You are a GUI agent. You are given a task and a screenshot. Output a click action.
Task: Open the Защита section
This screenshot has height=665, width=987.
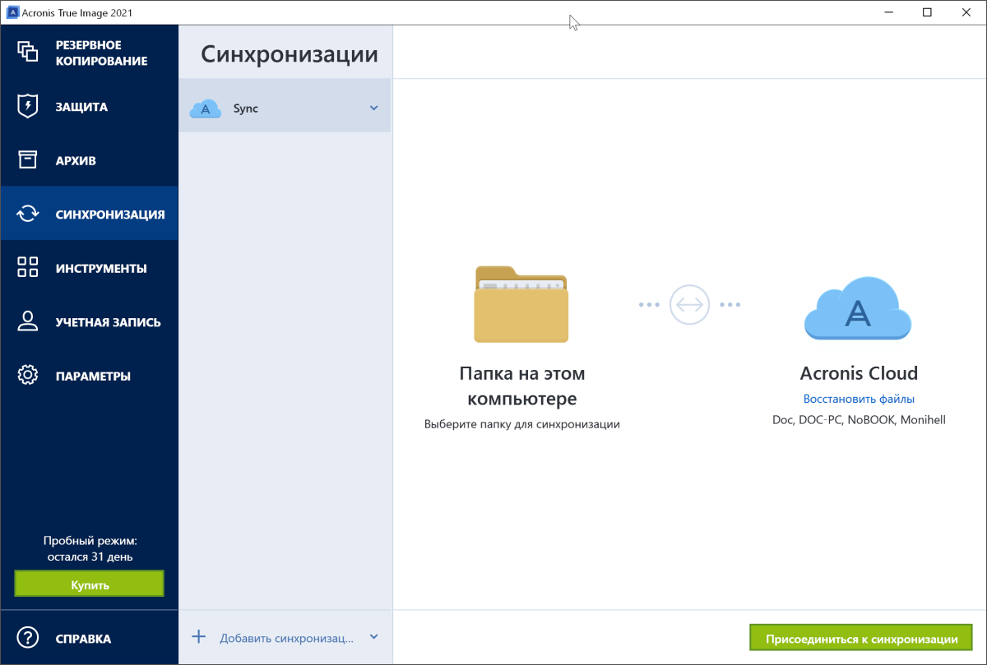coord(89,107)
